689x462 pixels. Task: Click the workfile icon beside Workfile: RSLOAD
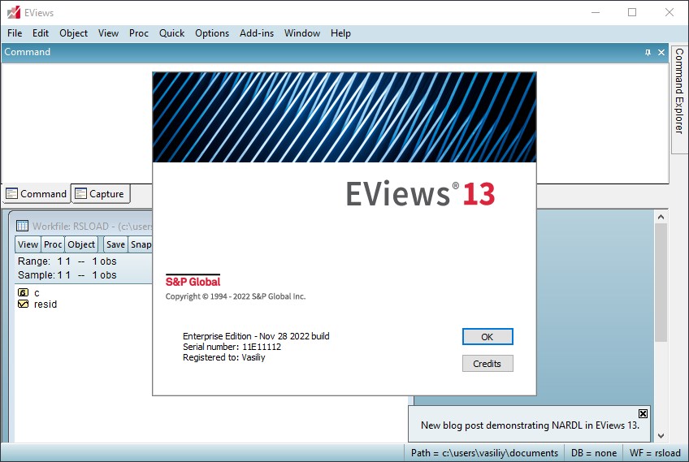click(22, 226)
